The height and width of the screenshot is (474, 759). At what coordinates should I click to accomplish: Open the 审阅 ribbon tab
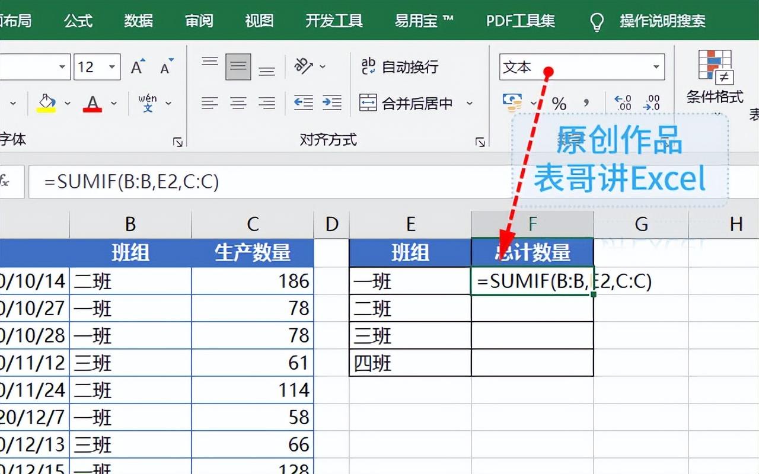(x=199, y=21)
